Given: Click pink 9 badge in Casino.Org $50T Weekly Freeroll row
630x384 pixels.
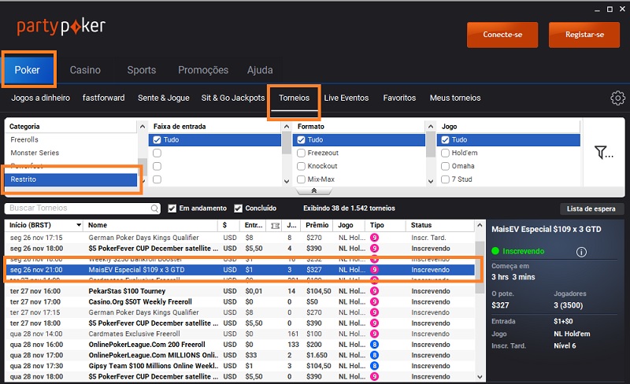Looking at the screenshot, I should tap(374, 301).
